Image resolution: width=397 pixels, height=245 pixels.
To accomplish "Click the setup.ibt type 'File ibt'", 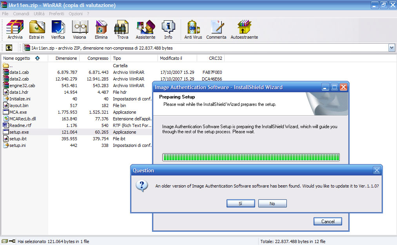I will (119, 139).
